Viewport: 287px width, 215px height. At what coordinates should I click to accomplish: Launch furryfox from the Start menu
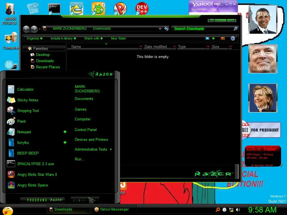click(x=23, y=142)
